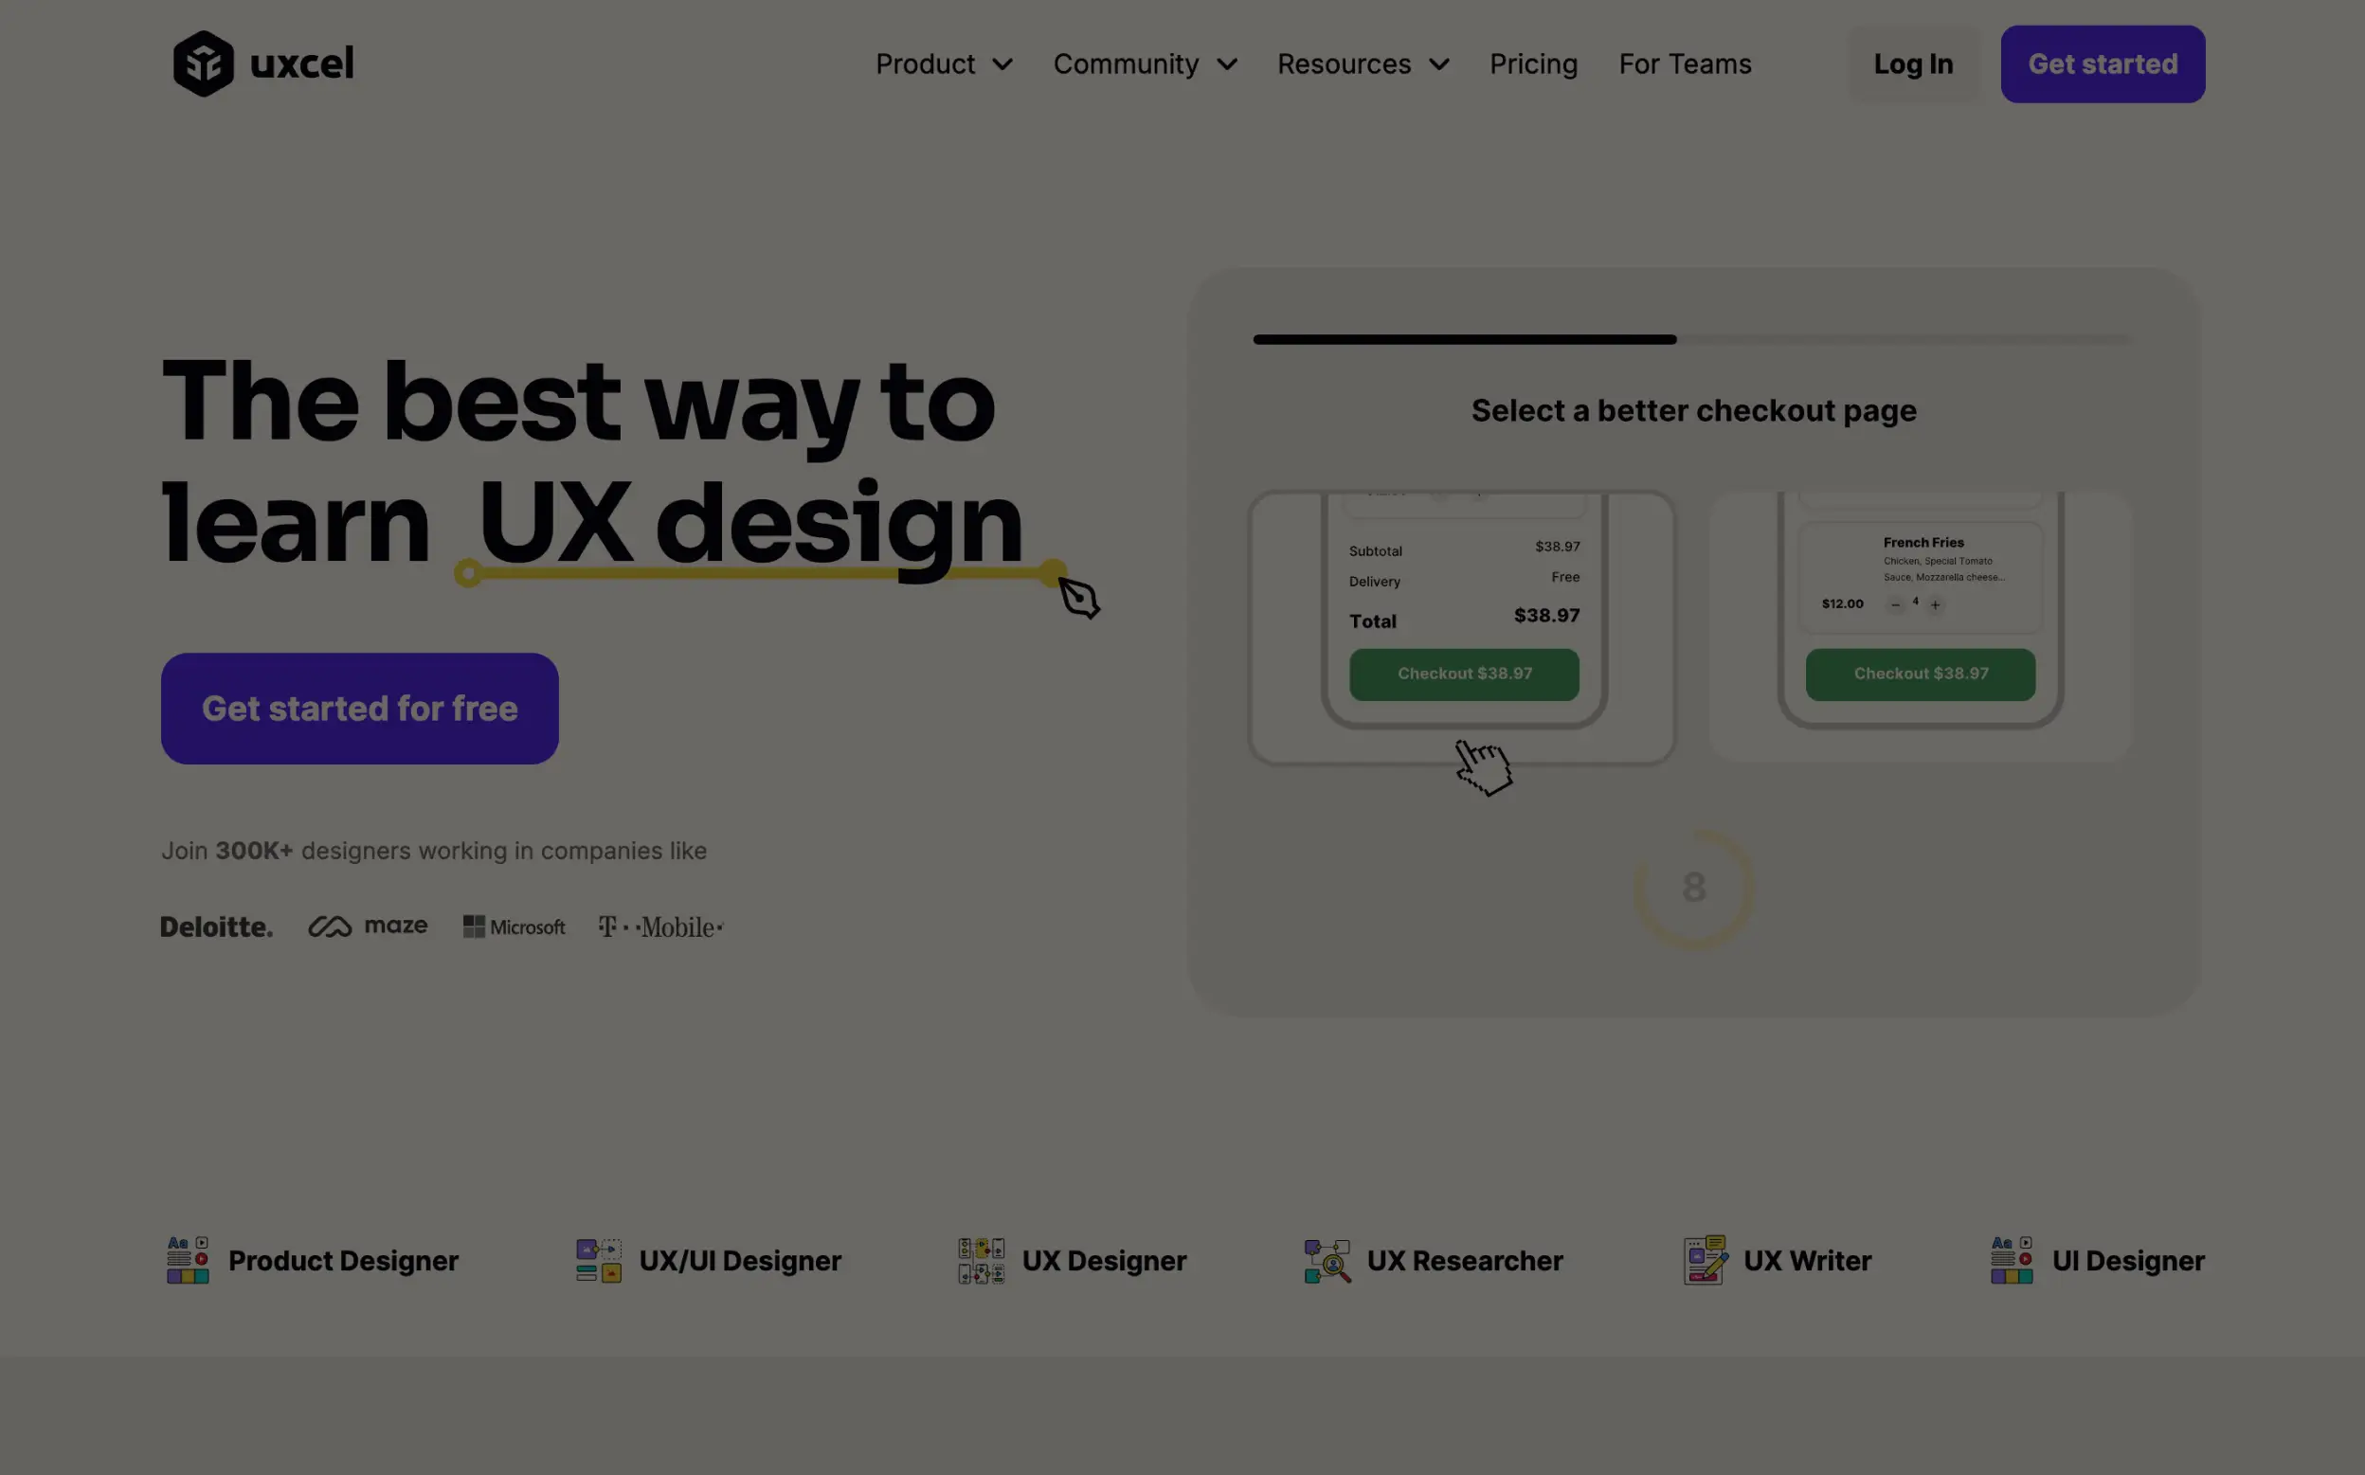Click the Log In button

(1913, 63)
